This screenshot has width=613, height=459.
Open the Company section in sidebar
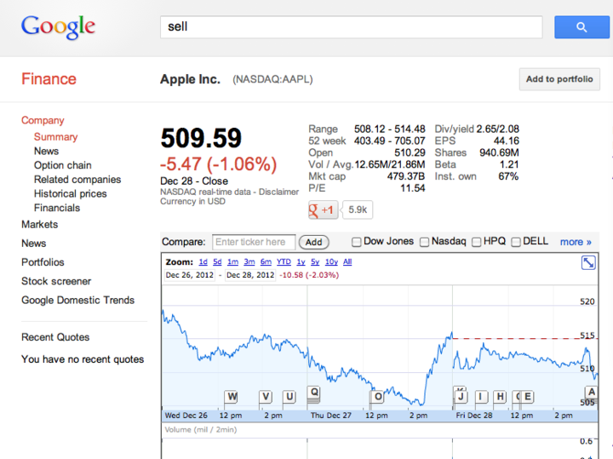pyautogui.click(x=43, y=120)
